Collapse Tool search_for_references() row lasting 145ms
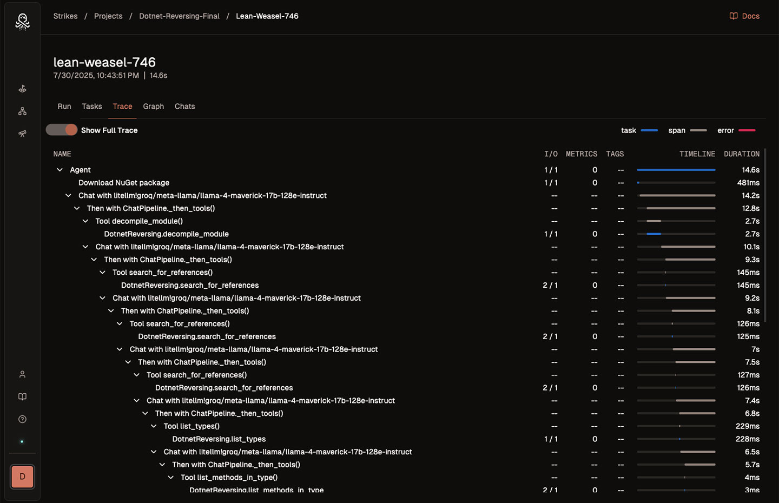The image size is (779, 503). pos(103,273)
